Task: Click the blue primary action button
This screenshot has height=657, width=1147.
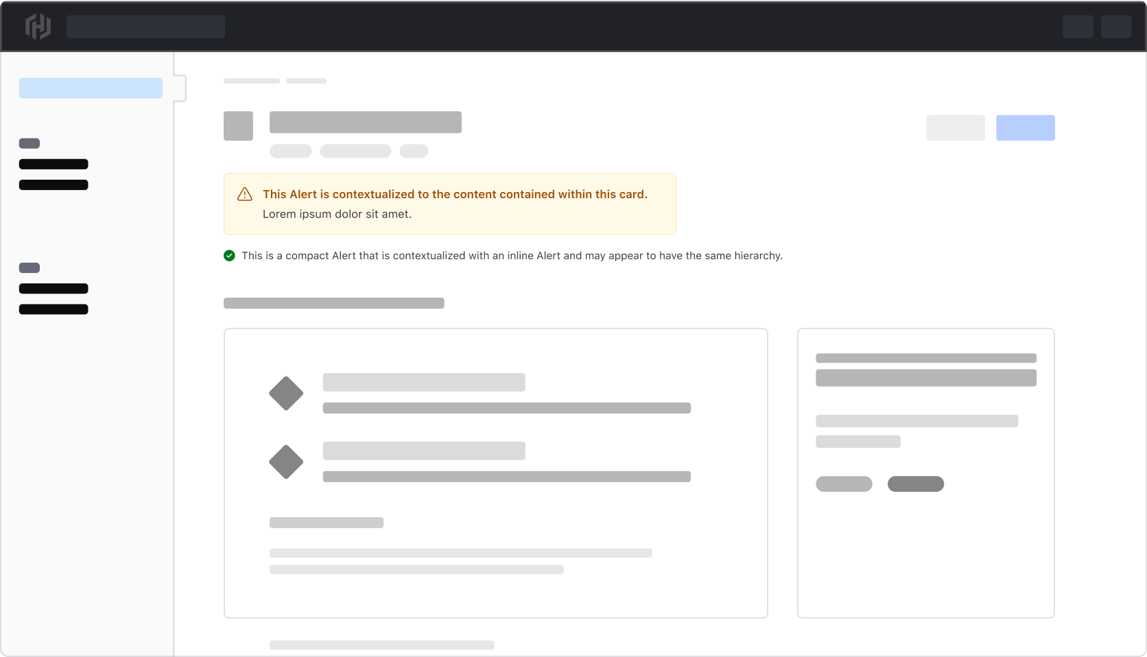Action: click(1025, 128)
